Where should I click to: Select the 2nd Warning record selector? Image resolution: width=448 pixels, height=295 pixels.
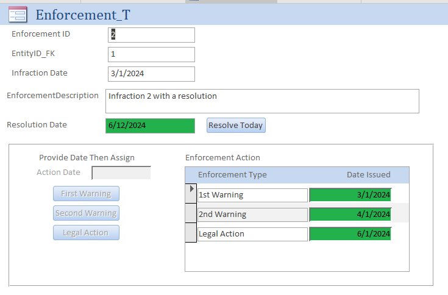pos(191,215)
